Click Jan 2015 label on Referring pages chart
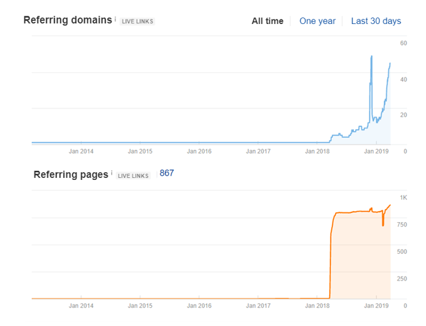Viewport: 426px width, 326px height. click(x=140, y=306)
